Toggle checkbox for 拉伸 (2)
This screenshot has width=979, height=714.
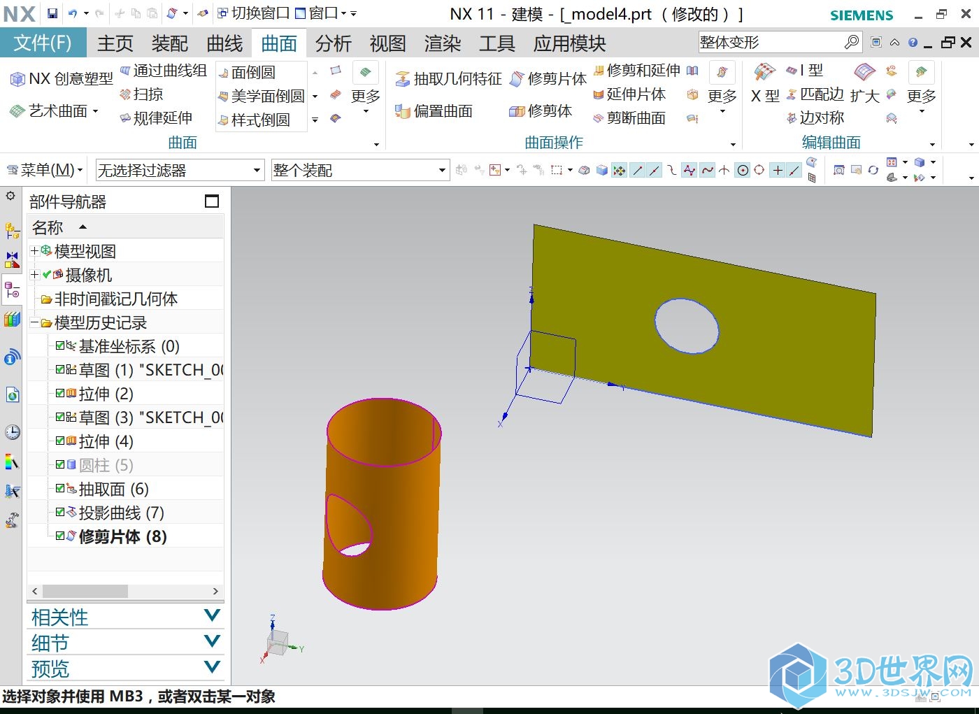[60, 393]
